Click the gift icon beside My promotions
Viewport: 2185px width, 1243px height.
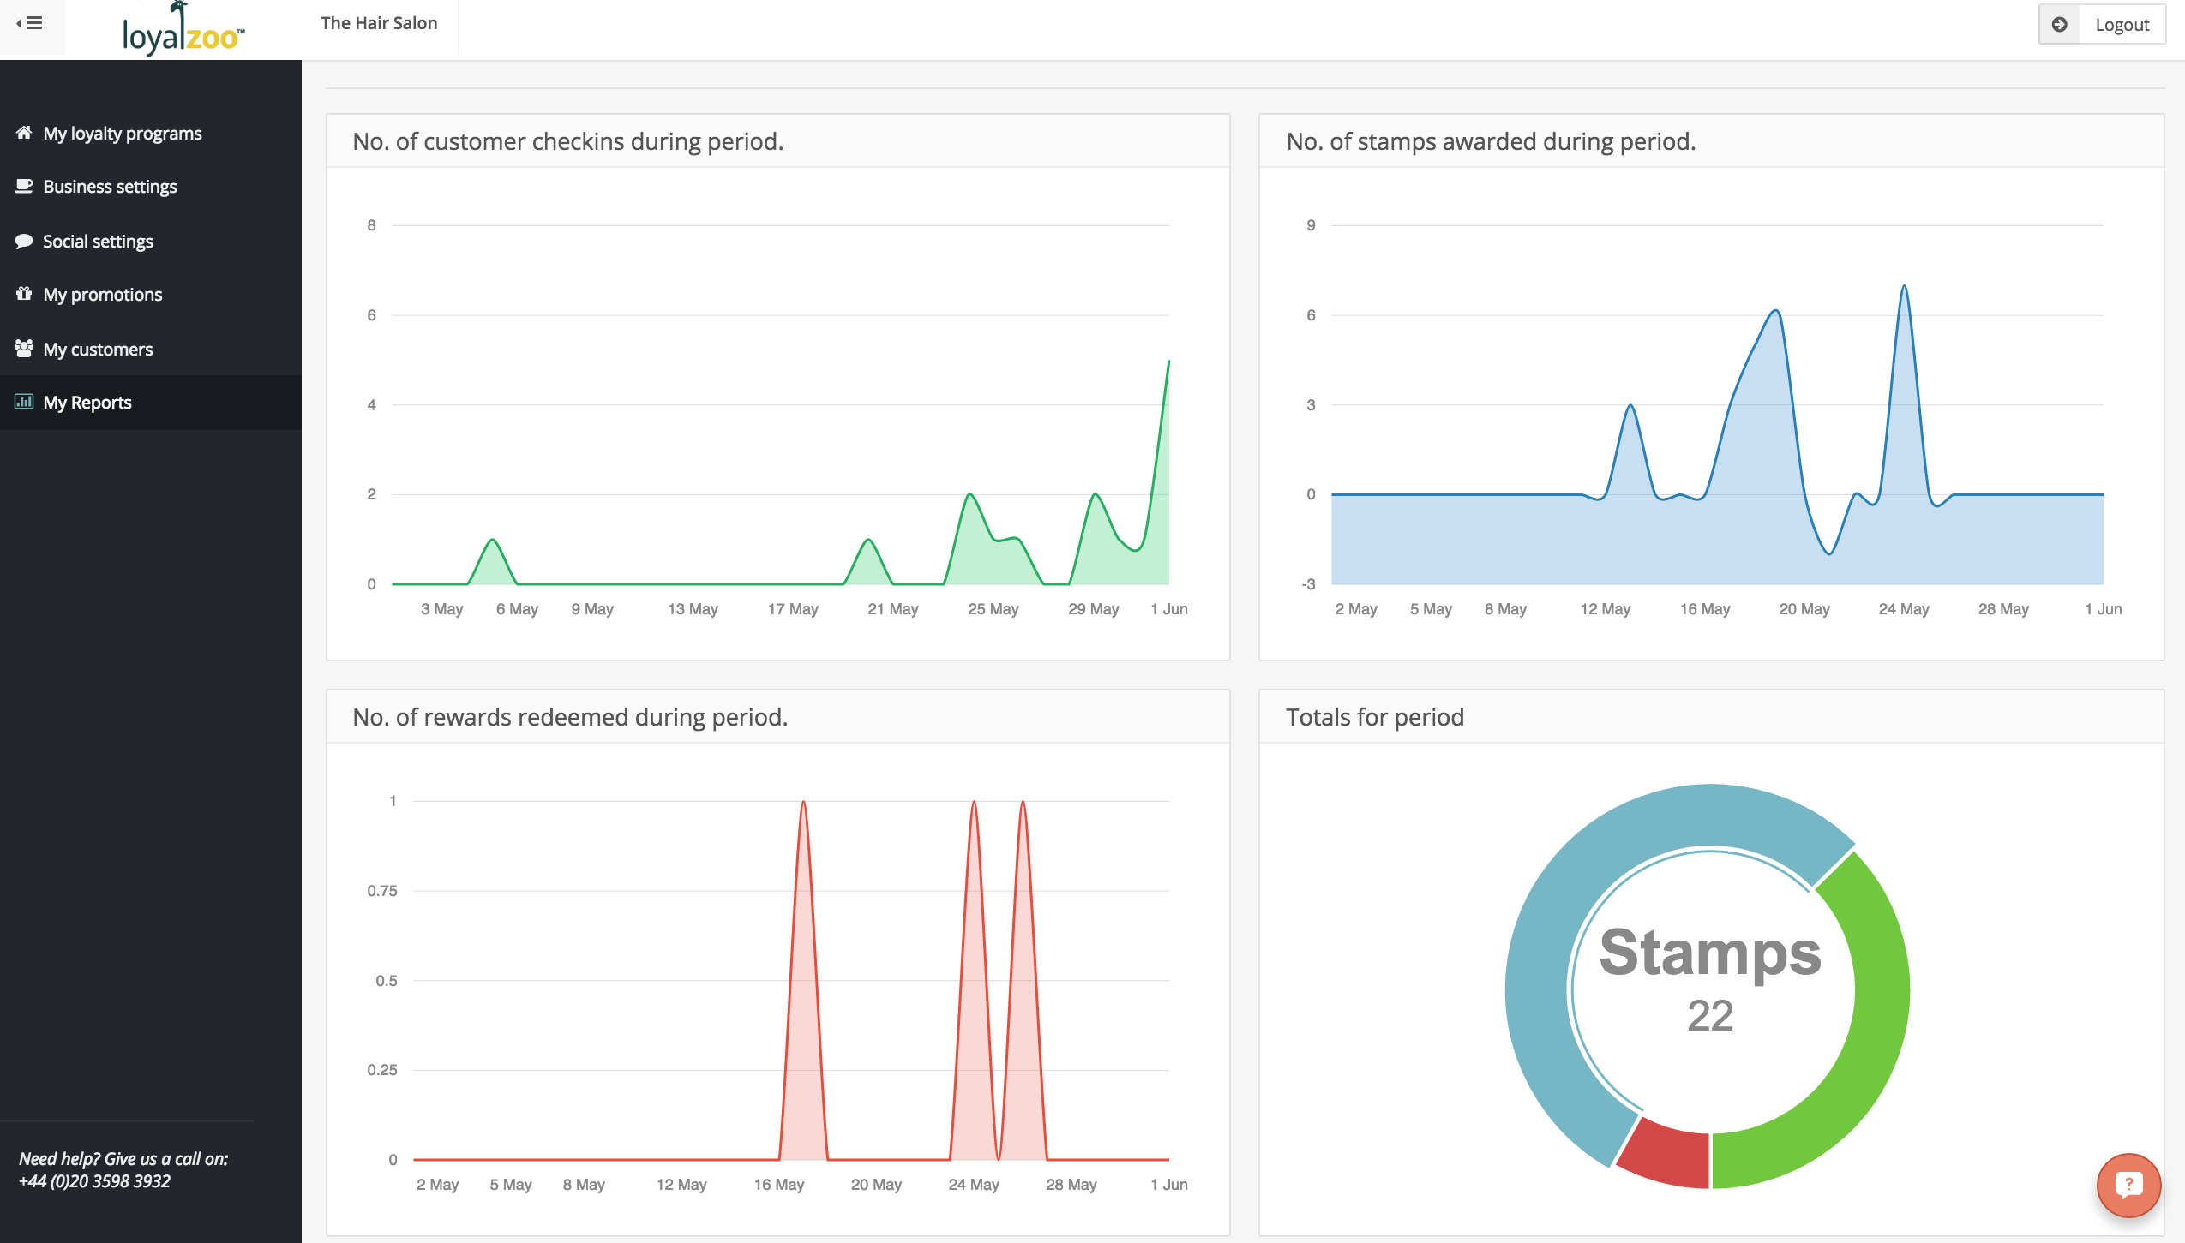(24, 294)
